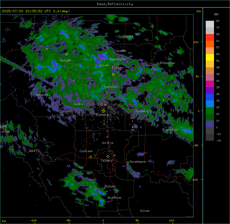Screen dimensions: 230x224
Task: Select the Lacombe city label
Action: pyautogui.click(x=120, y=51)
